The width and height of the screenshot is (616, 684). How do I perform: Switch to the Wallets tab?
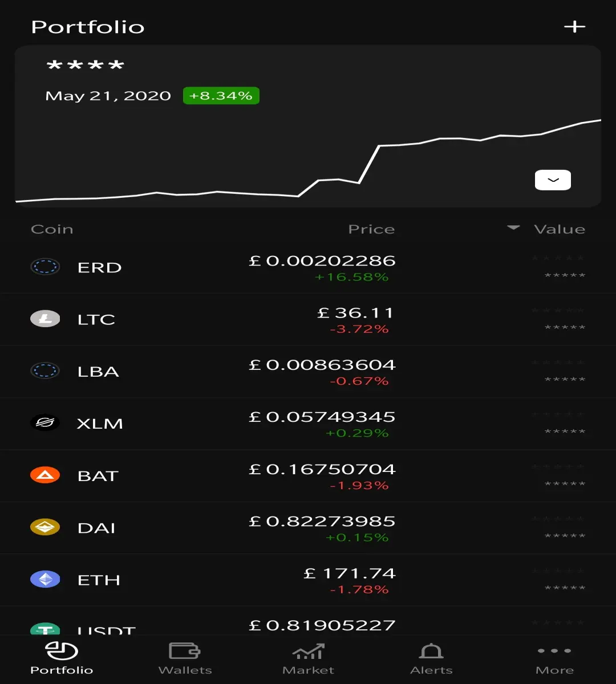click(x=185, y=659)
